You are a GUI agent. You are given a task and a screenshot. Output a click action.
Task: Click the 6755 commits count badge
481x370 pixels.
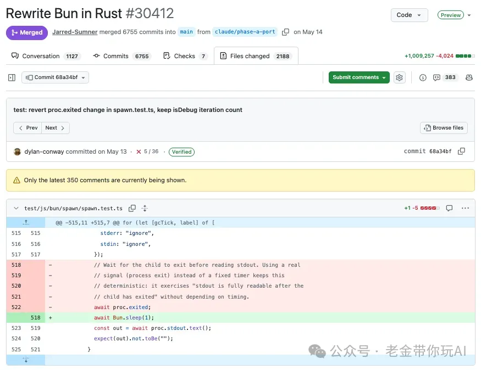click(142, 57)
